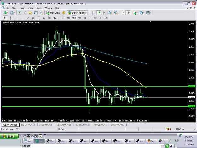Toggle Chart Shift from right border
Screen dimensions: 197x148
point(128,13)
